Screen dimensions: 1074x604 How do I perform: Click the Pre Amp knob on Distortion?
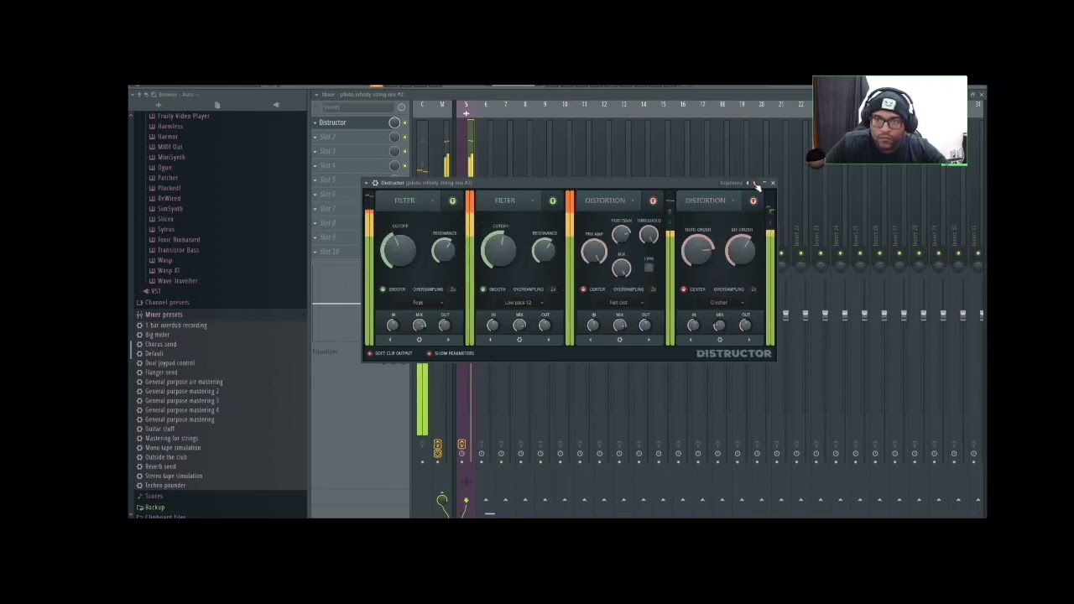(x=594, y=252)
